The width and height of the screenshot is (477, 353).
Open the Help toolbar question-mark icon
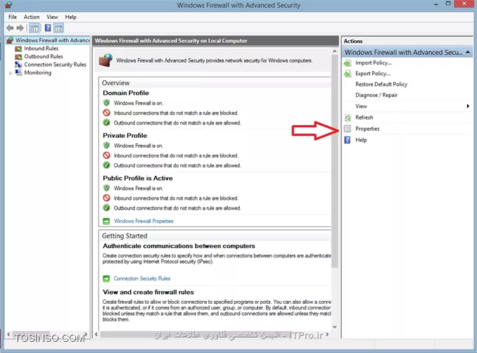[48, 28]
